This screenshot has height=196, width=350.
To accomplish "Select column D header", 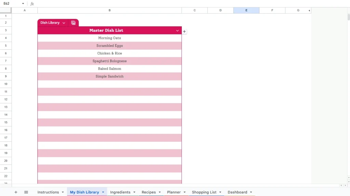I will click(x=220, y=10).
